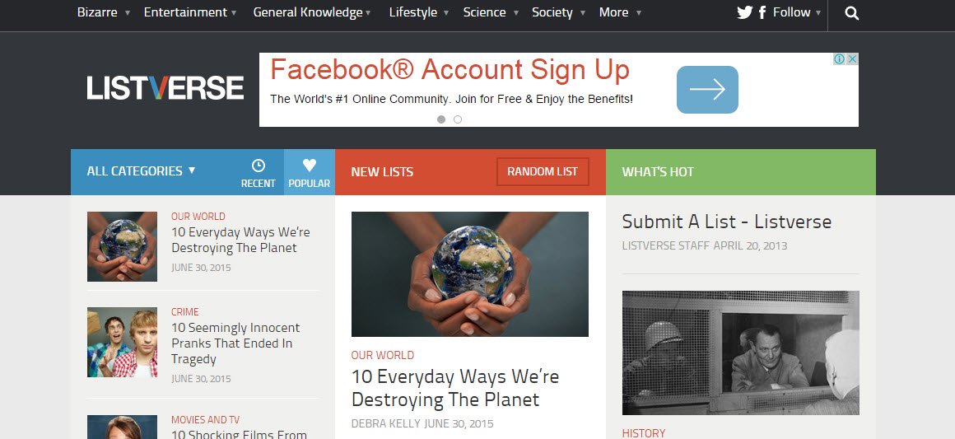Open the Facebook f icon

762,12
